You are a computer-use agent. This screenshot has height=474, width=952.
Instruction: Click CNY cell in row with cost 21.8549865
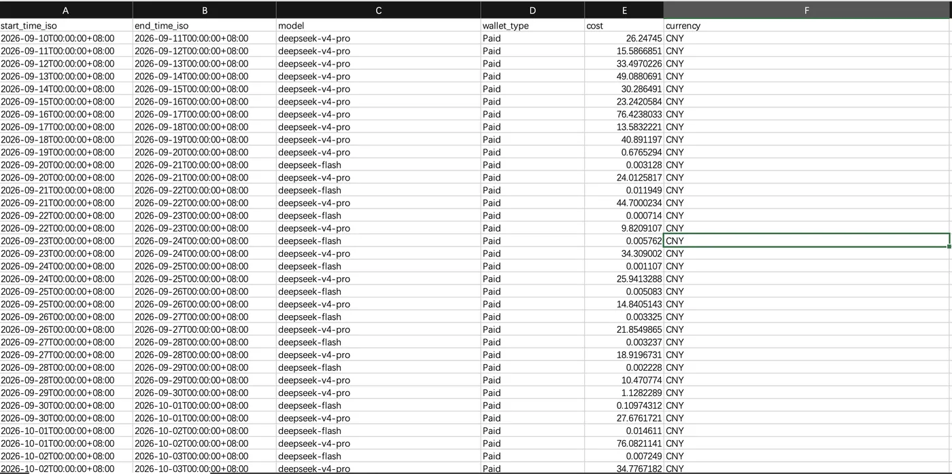coord(807,329)
